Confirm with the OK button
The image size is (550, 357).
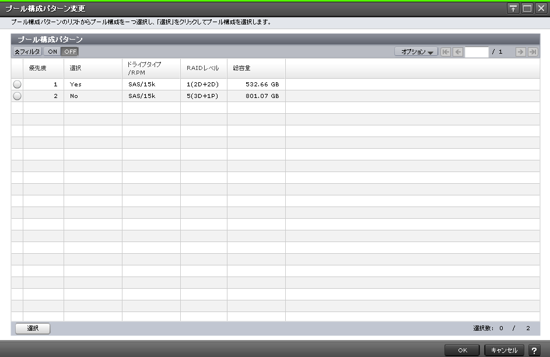[462, 351]
